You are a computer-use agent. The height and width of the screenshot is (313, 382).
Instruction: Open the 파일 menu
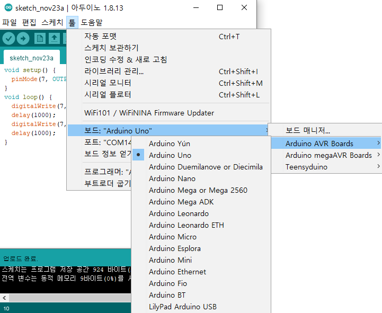(10, 22)
